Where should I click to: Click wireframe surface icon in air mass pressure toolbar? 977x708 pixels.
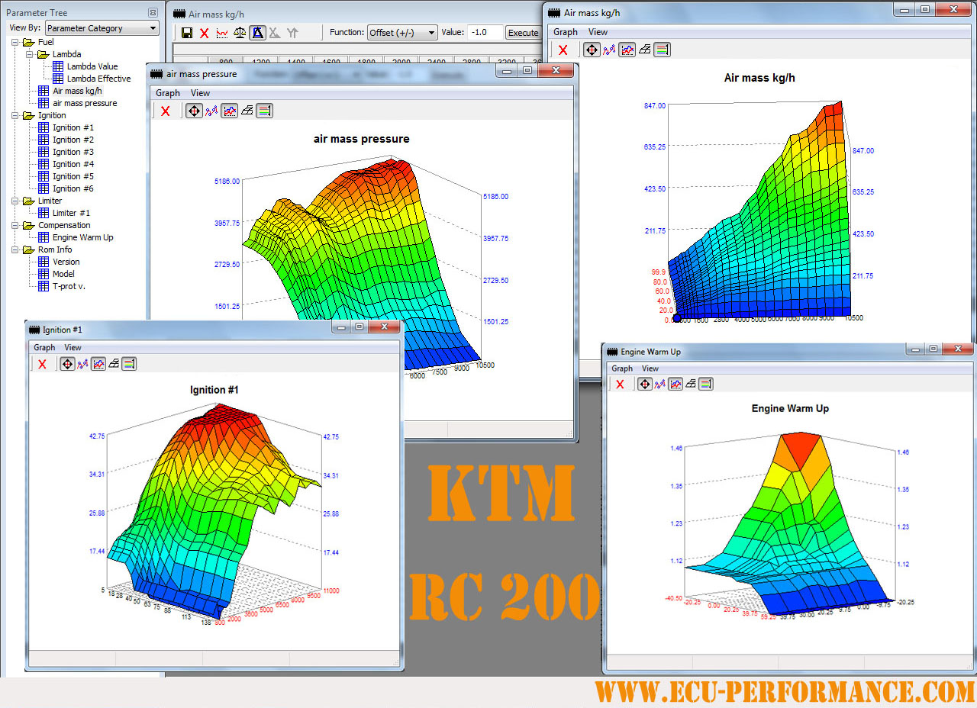point(247,111)
